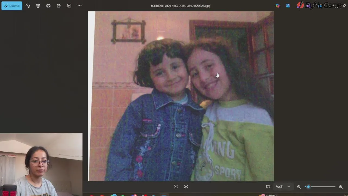348x196 pixels.
Task: Click the focus-frame visual search icon
Action: [x=176, y=187]
